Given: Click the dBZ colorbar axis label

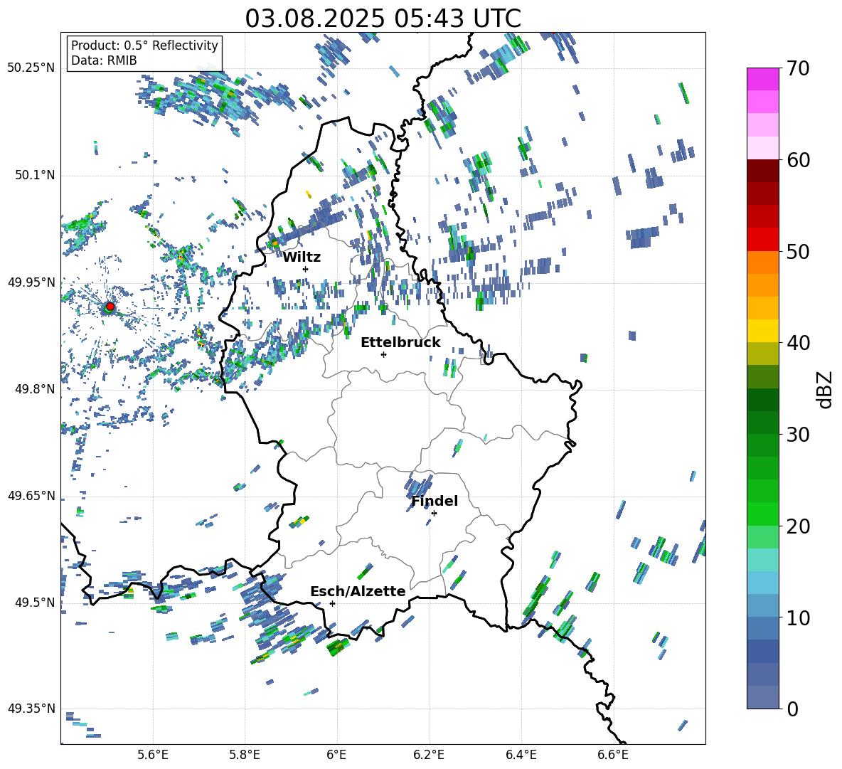Looking at the screenshot, I should click(826, 390).
